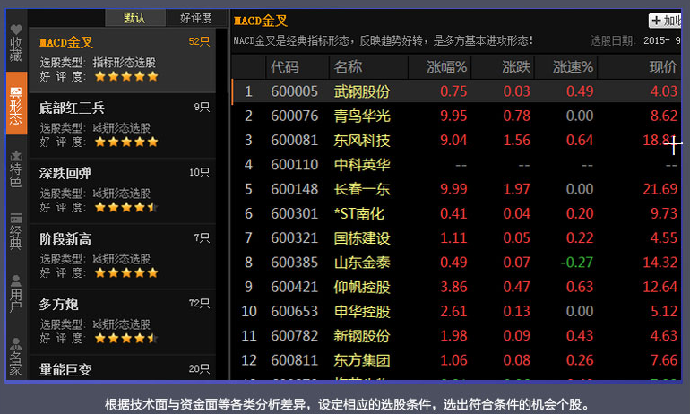Open the 特色 sidebar tab
Screen dimensions: 690x414
[x=16, y=169]
